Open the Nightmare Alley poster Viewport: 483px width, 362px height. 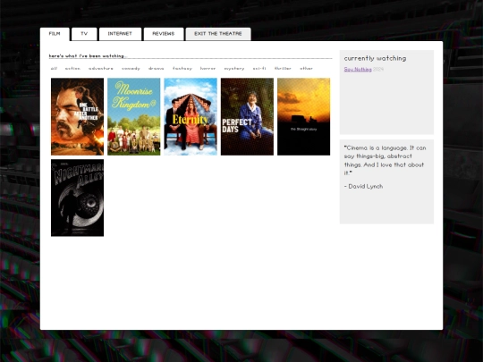(x=77, y=198)
